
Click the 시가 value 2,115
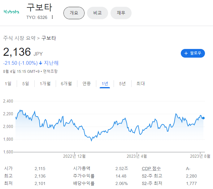pos(40,169)
